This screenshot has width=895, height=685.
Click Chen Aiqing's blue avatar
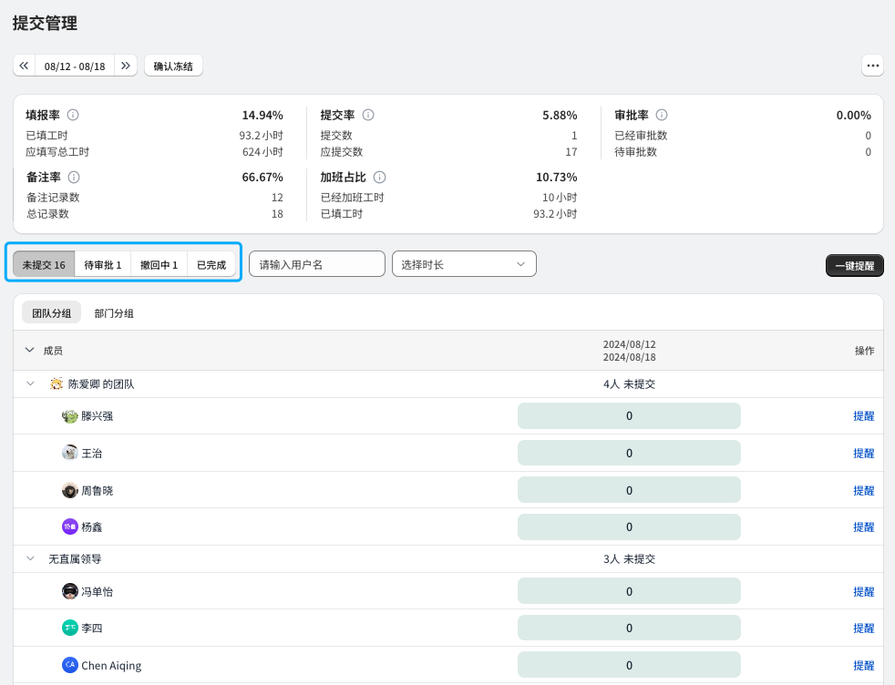pos(69,665)
